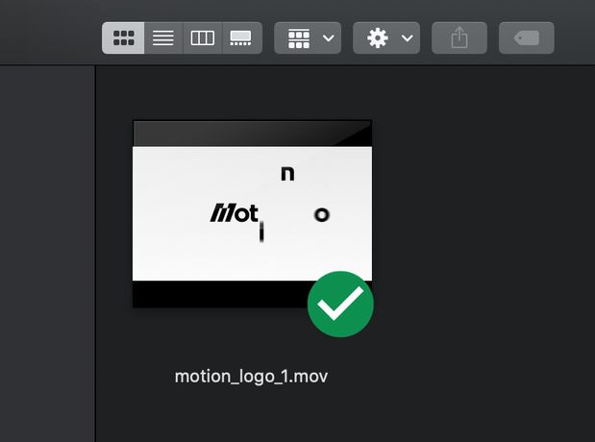This screenshot has height=442, width=595.
Task: Switch to icon view
Action: click(x=123, y=37)
